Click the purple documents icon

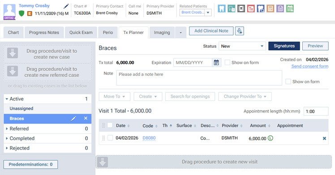pyautogui.click(x=280, y=9)
